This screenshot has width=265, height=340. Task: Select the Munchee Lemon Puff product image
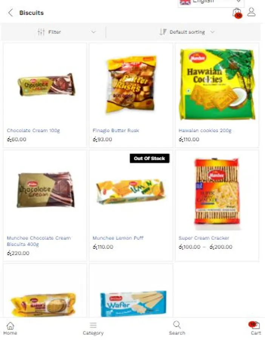131,192
